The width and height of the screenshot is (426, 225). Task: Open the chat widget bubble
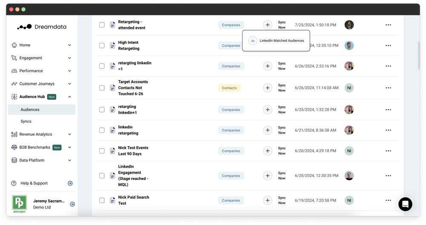point(405,204)
